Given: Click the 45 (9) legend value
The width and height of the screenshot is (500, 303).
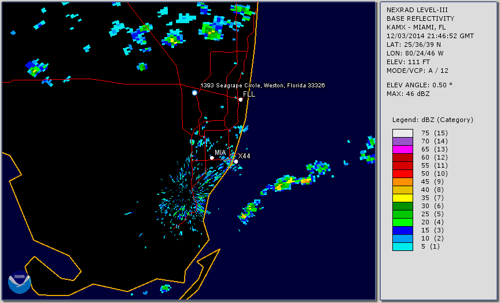Looking at the screenshot, I should (432, 182).
